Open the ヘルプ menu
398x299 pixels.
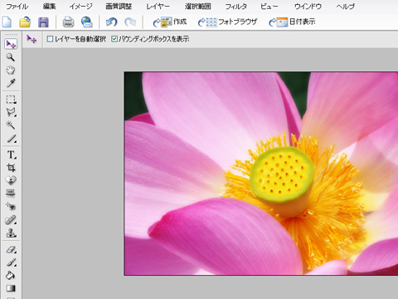click(345, 6)
